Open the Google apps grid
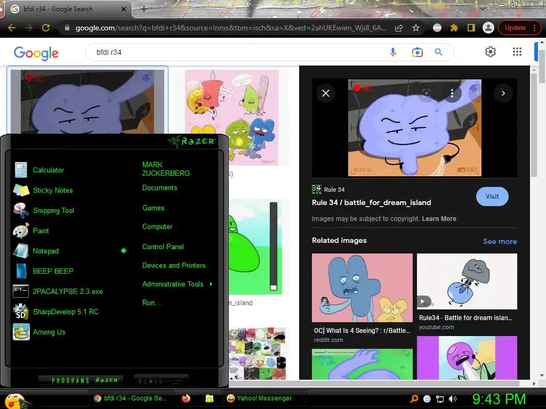This screenshot has height=409, width=546. [517, 52]
